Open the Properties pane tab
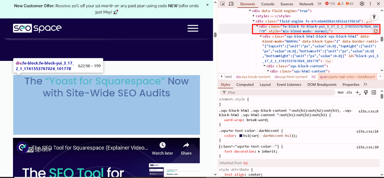 pos(351,85)
